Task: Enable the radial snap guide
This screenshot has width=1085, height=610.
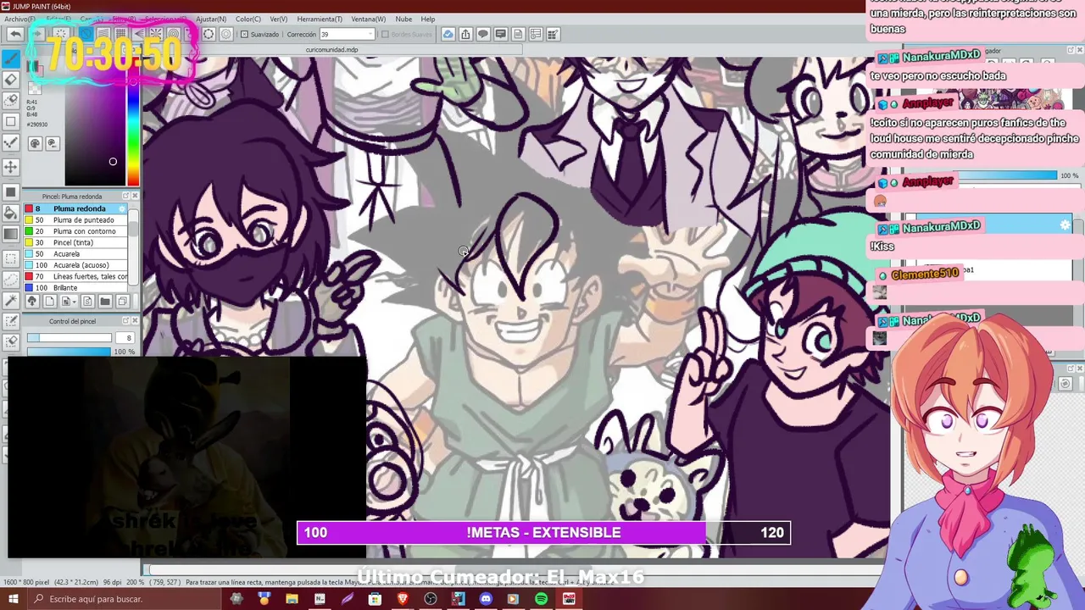Action: coord(156,34)
